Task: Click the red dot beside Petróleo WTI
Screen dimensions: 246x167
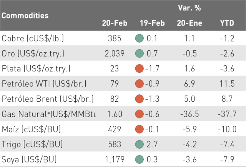Action: coord(139,84)
